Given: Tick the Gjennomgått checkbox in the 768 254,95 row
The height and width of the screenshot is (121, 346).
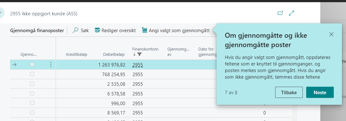Looking at the screenshot, I should tap(32, 74).
